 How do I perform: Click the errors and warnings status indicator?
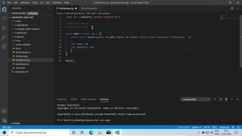click(7, 127)
